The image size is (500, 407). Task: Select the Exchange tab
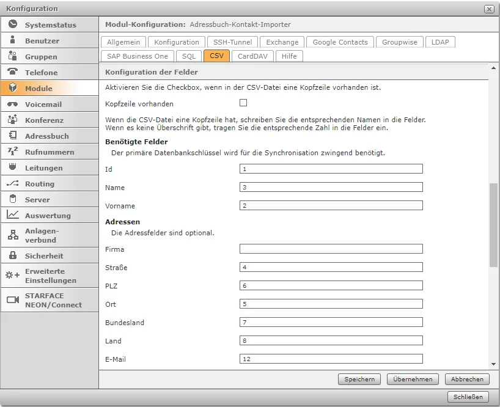tap(282, 42)
